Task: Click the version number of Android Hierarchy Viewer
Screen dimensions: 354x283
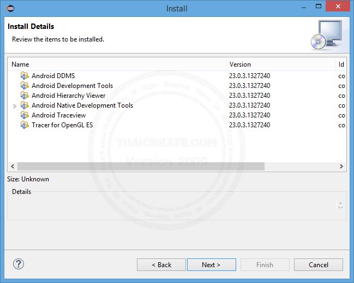Action: pyautogui.click(x=249, y=96)
